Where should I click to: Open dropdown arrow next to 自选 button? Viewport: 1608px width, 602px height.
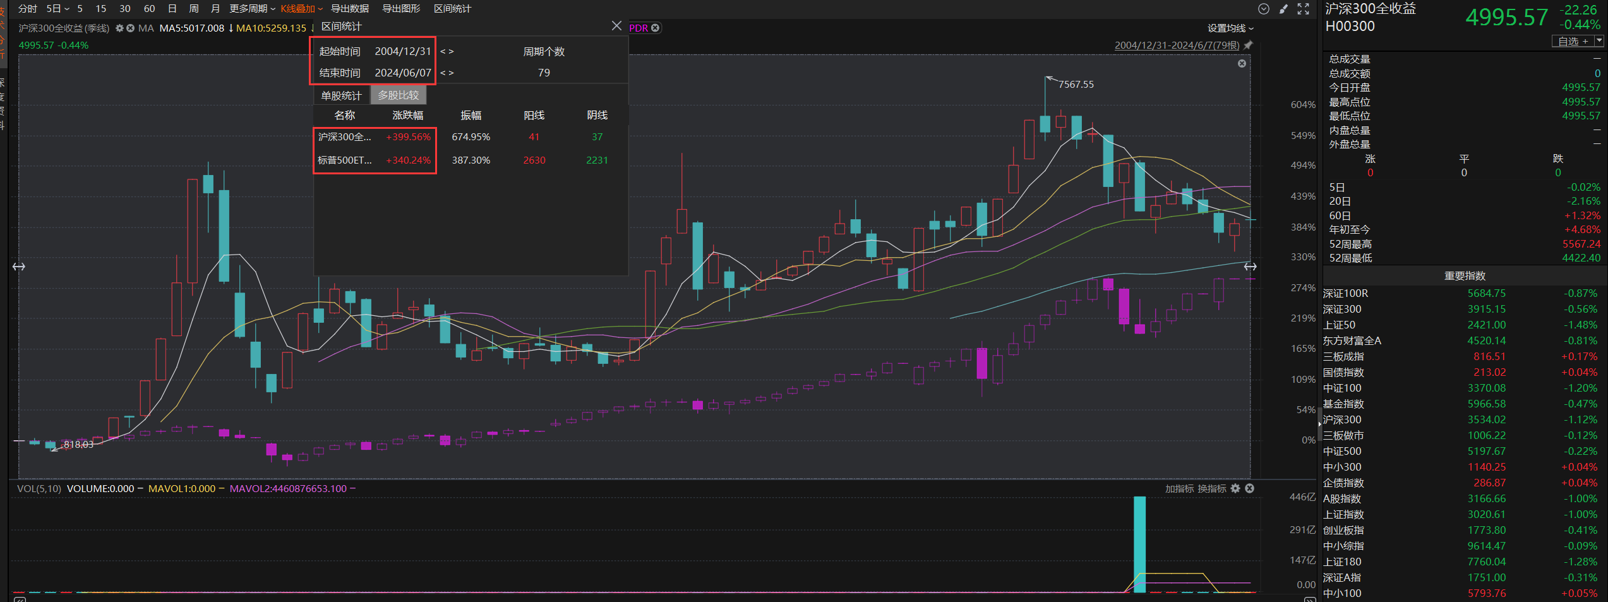coord(1599,41)
